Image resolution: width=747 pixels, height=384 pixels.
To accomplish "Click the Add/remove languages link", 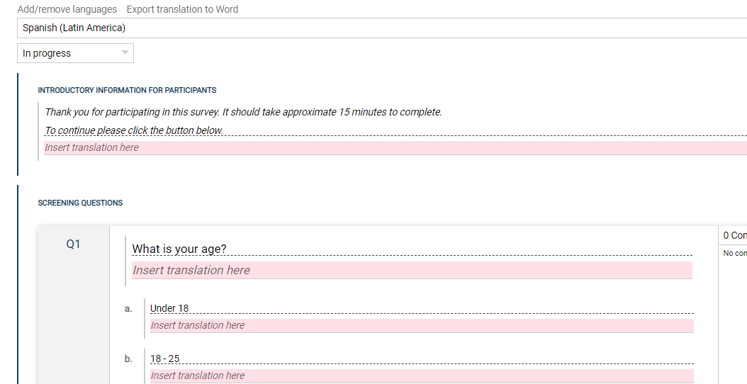I will coord(67,9).
